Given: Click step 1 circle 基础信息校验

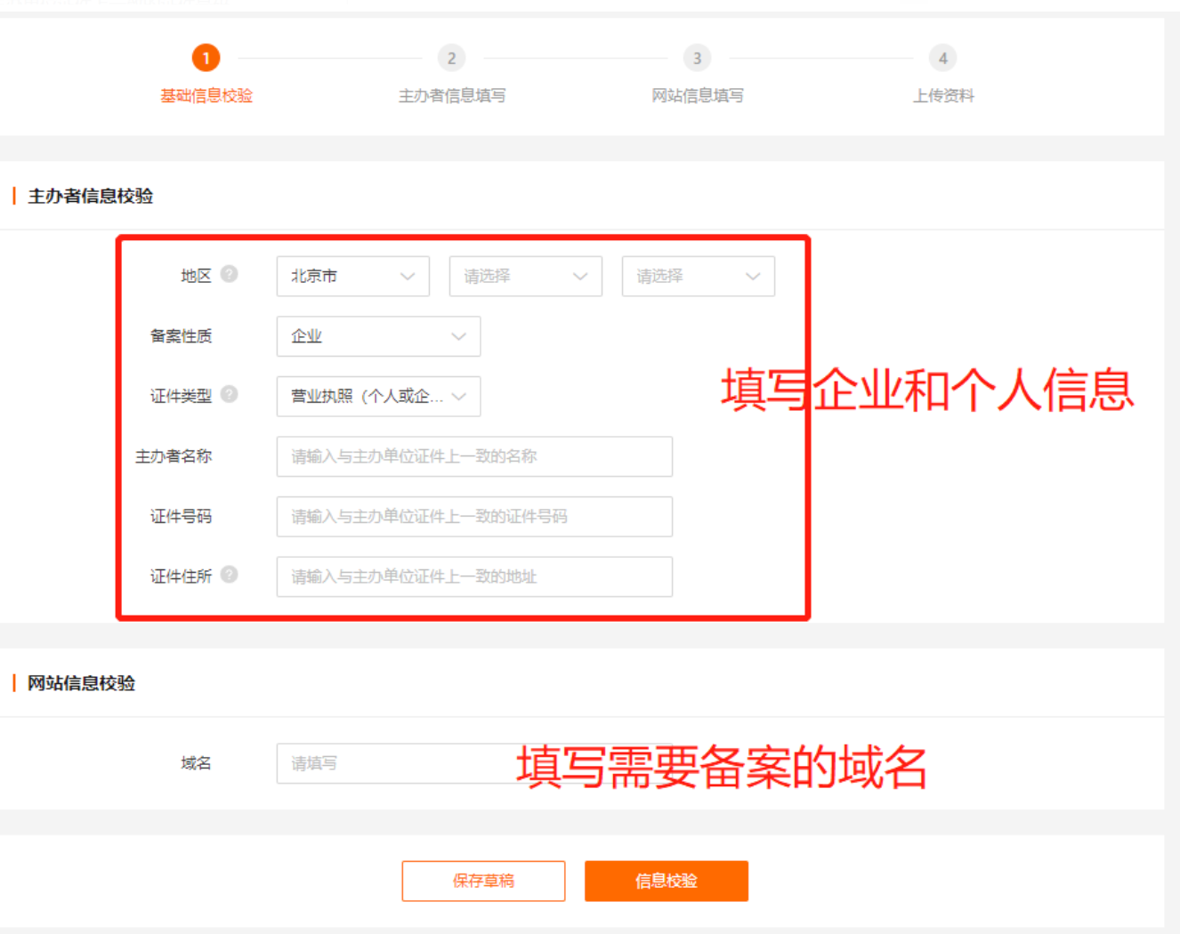Looking at the screenshot, I should click(206, 59).
